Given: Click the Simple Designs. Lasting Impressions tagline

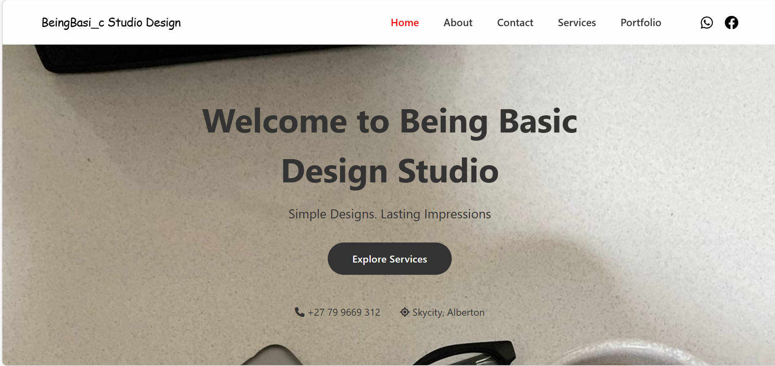Looking at the screenshot, I should click(x=390, y=214).
